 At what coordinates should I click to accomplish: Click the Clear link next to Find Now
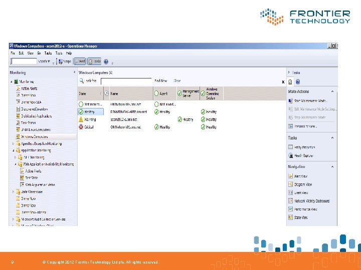click(177, 81)
